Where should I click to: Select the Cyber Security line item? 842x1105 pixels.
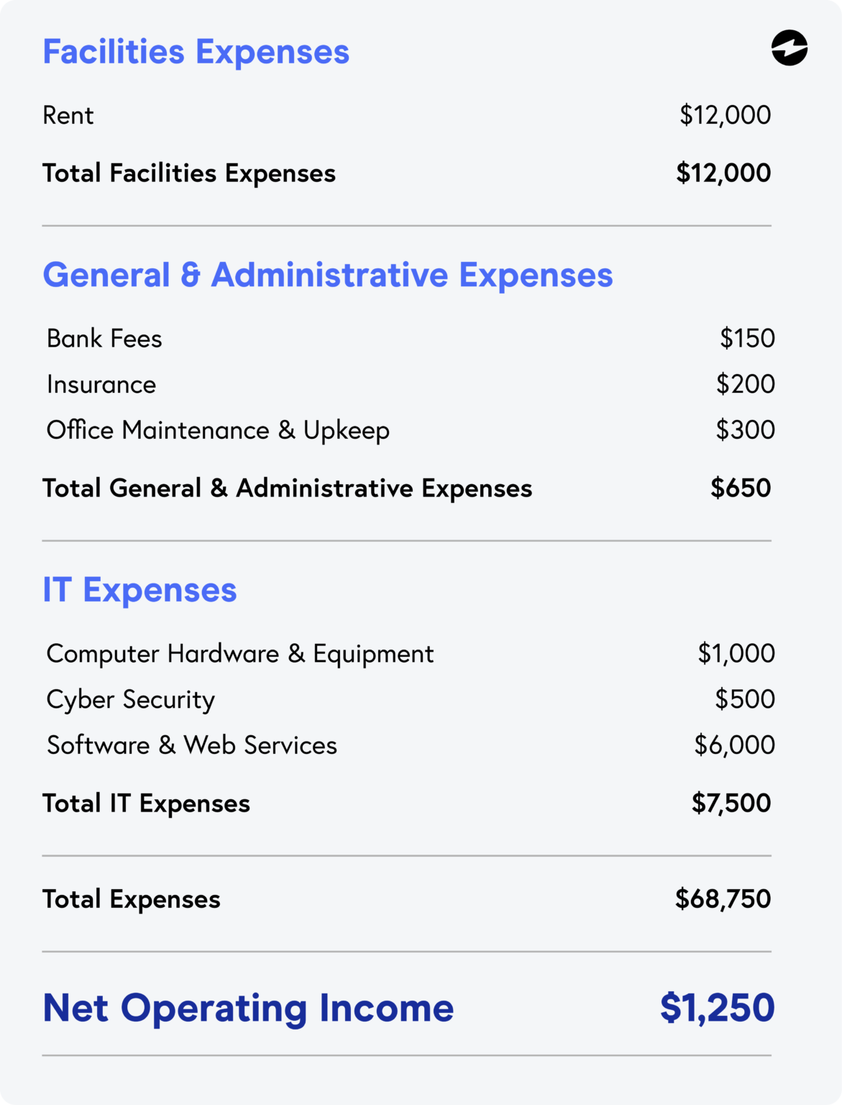point(131,699)
